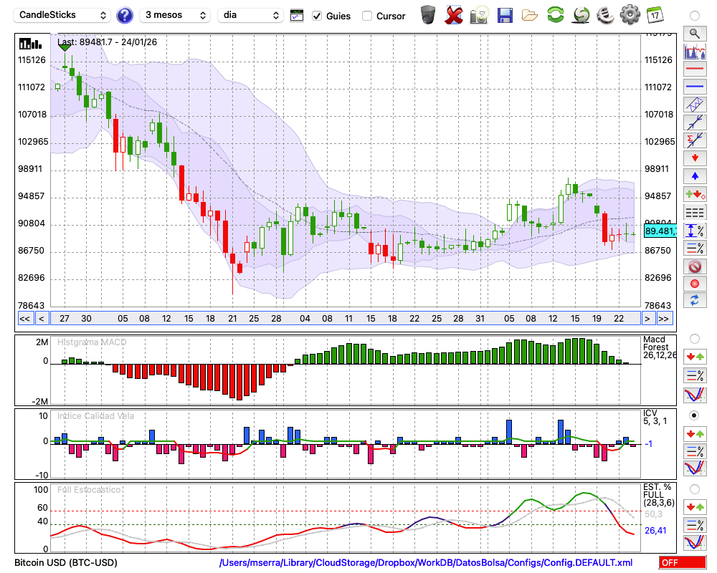The width and height of the screenshot is (717, 573).
Task: Click the << button to jump to start
Action: [x=24, y=319]
